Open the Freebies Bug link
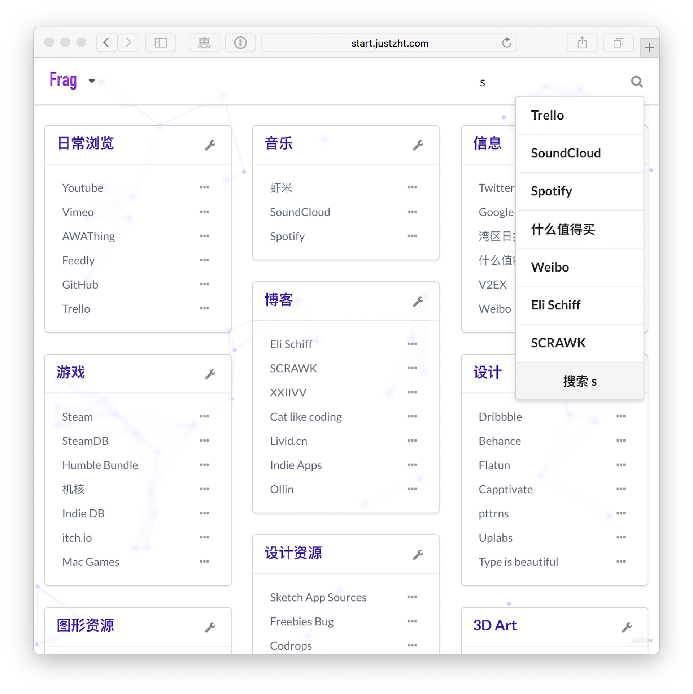Image resolution: width=693 pixels, height=694 pixels. coord(302,621)
